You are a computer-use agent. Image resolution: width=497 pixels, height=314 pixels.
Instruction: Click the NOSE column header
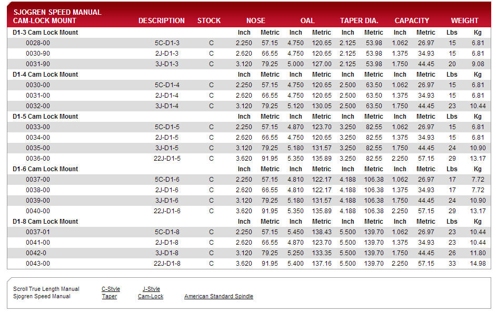click(256, 20)
